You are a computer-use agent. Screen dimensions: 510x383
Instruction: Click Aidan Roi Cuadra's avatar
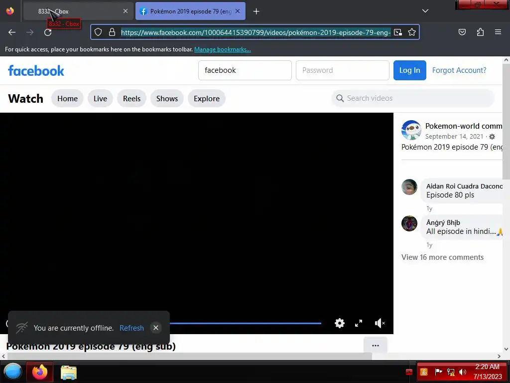coord(409,187)
